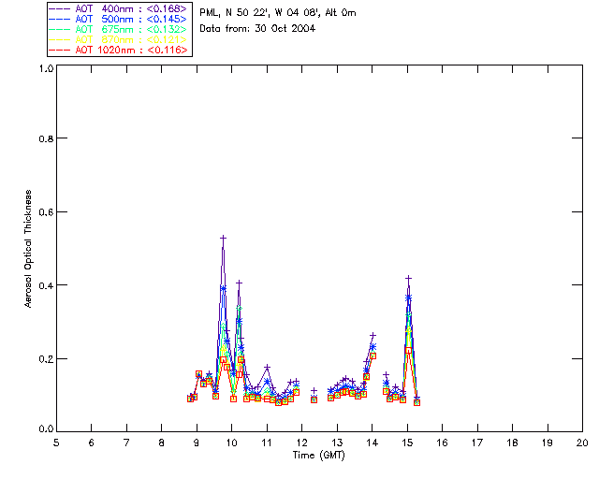The height and width of the screenshot is (479, 599).
Task: Click the x-axis tick label 8
Action: [162, 443]
